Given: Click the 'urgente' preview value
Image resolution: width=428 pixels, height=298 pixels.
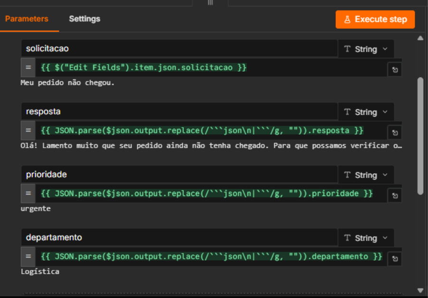Looking at the screenshot, I should pyautogui.click(x=36, y=209).
